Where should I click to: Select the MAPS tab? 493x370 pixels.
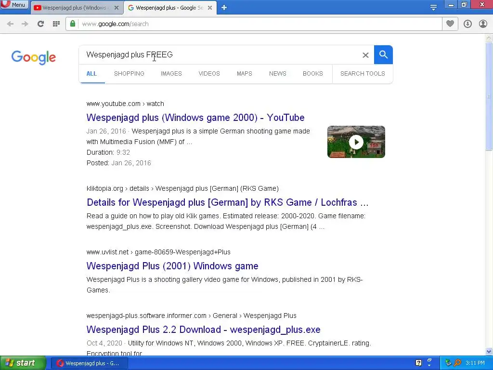(244, 74)
